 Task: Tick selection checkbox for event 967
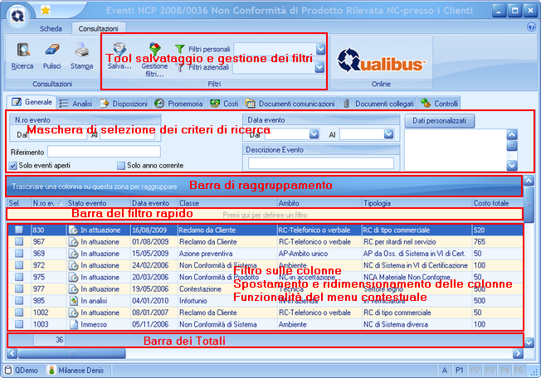18,241
